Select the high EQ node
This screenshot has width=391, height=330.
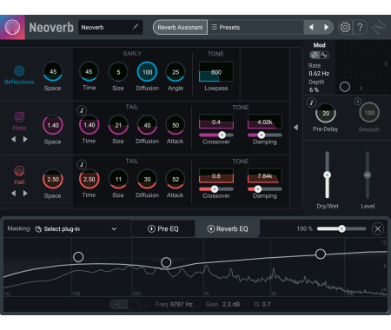(x=321, y=254)
